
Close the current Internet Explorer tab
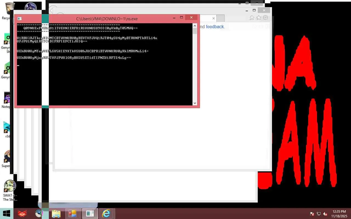[214, 18]
